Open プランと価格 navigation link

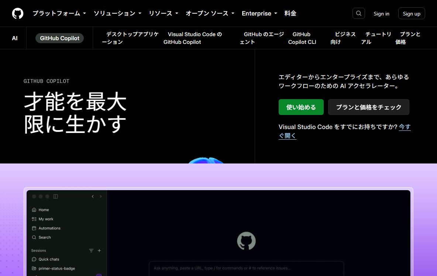pos(408,38)
